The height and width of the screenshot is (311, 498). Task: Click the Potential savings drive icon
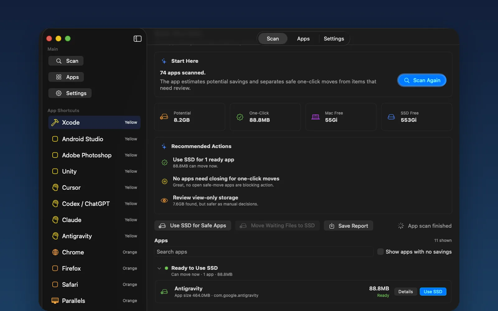click(x=164, y=117)
